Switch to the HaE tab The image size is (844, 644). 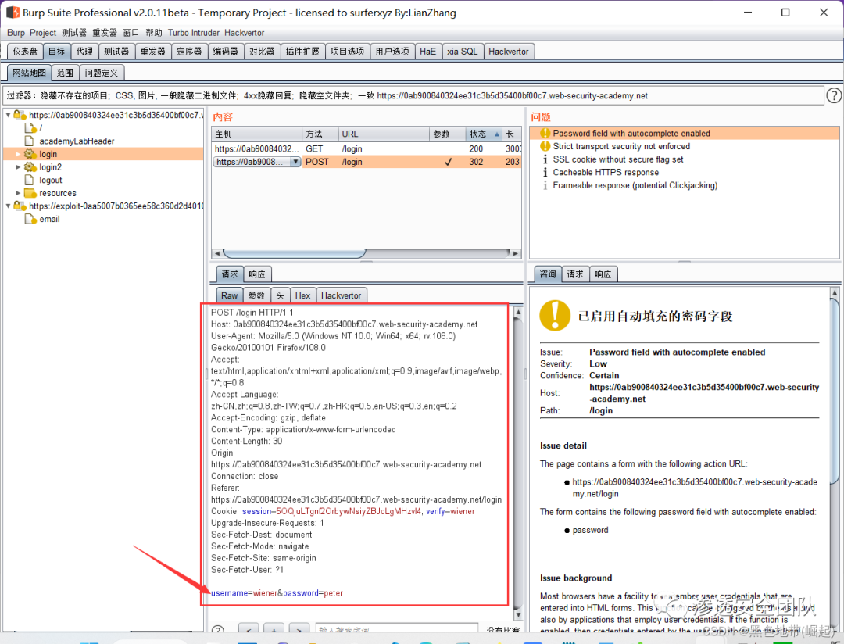[x=428, y=52]
